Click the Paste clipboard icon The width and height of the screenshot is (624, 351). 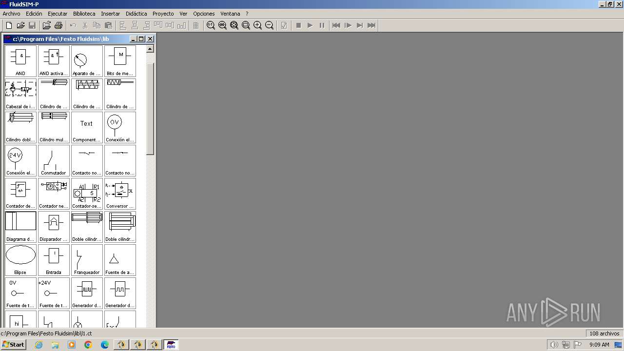pos(108,25)
